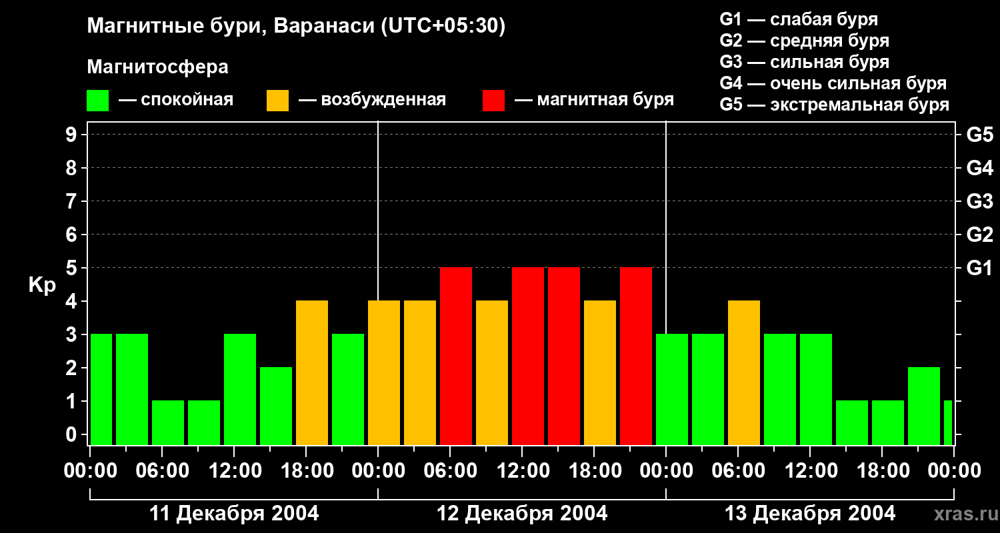The image size is (1000, 533).
Task: Click the standalone 'G5' right-axis label
Action: pyautogui.click(x=979, y=135)
